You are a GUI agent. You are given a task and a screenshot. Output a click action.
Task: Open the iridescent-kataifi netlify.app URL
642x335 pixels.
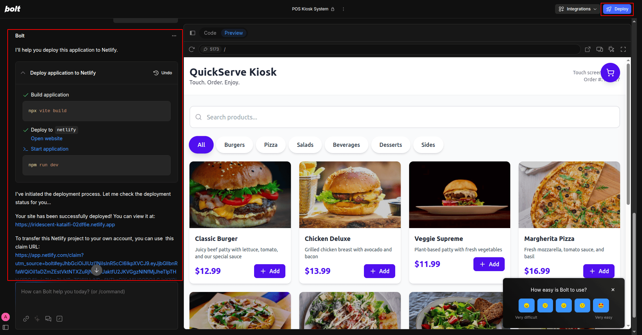pos(65,225)
